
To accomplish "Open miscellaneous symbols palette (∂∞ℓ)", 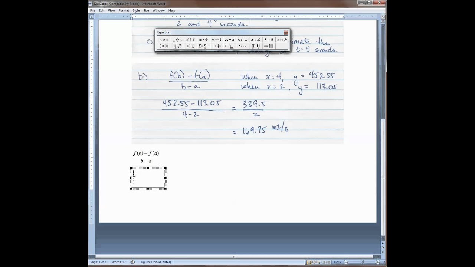I will click(x=256, y=40).
